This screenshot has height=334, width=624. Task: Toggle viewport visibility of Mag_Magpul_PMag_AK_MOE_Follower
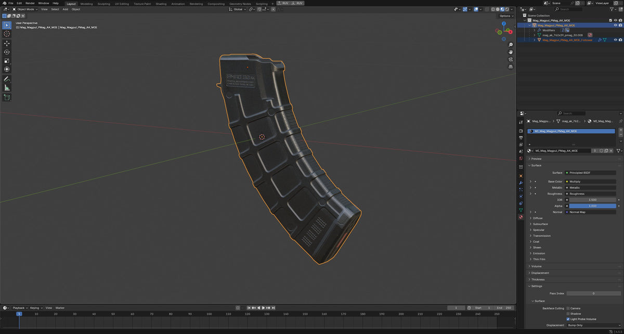616,40
